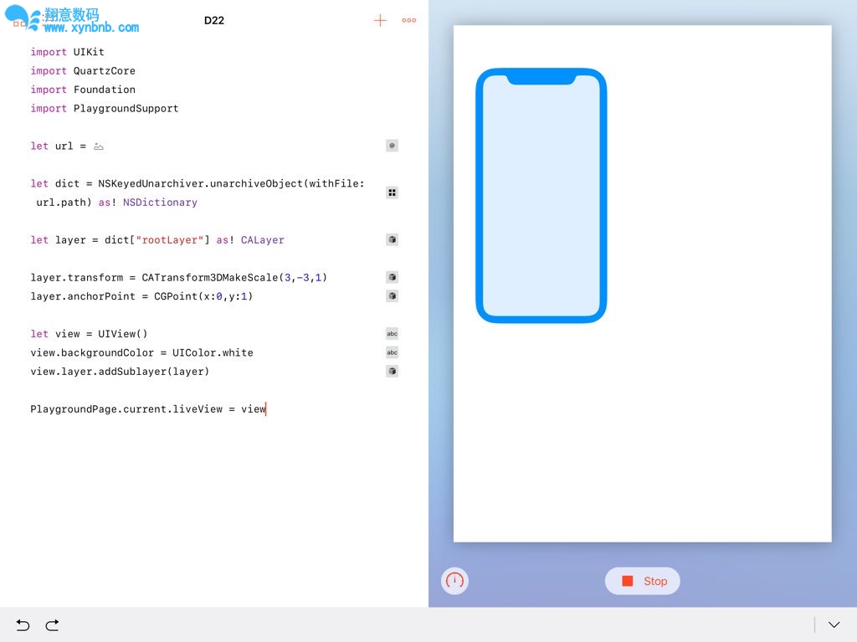Click the text 'import PlaygroundSupport'
This screenshot has height=642, width=857.
pyautogui.click(x=105, y=108)
